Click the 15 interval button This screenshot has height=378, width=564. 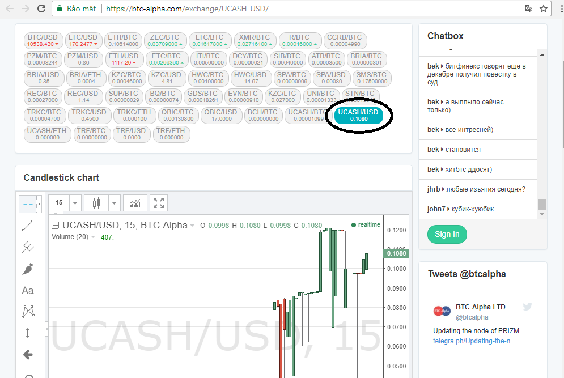point(59,203)
